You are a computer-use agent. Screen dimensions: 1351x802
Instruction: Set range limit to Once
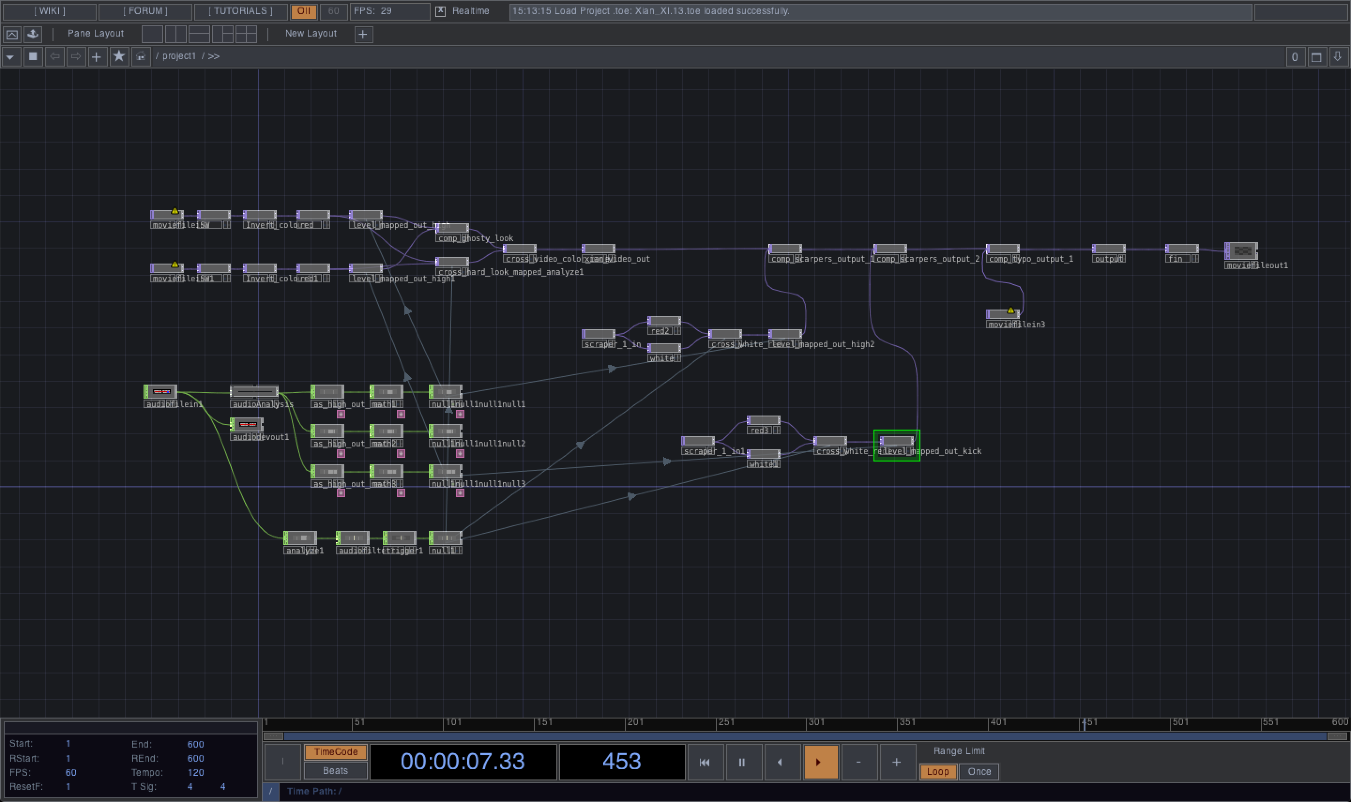click(x=979, y=772)
